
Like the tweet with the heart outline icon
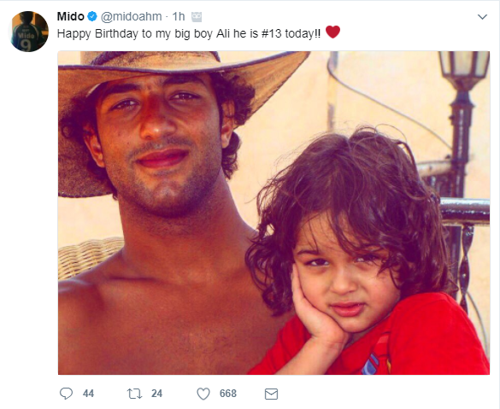203,394
